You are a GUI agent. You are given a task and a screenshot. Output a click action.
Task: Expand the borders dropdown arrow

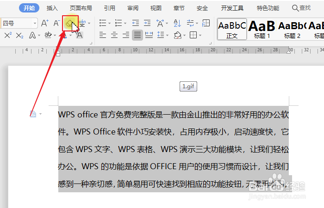click(200, 36)
